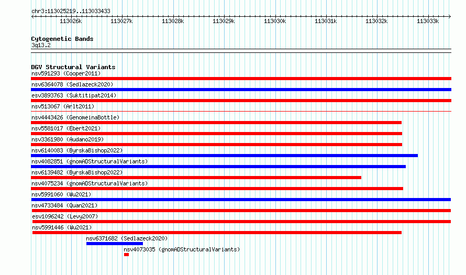Screen dimensions: 466x275
Task: Click the 113026k ruler position
Action: point(71,21)
